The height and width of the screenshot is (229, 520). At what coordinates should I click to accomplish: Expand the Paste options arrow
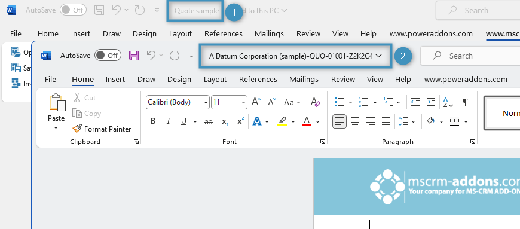(56, 128)
